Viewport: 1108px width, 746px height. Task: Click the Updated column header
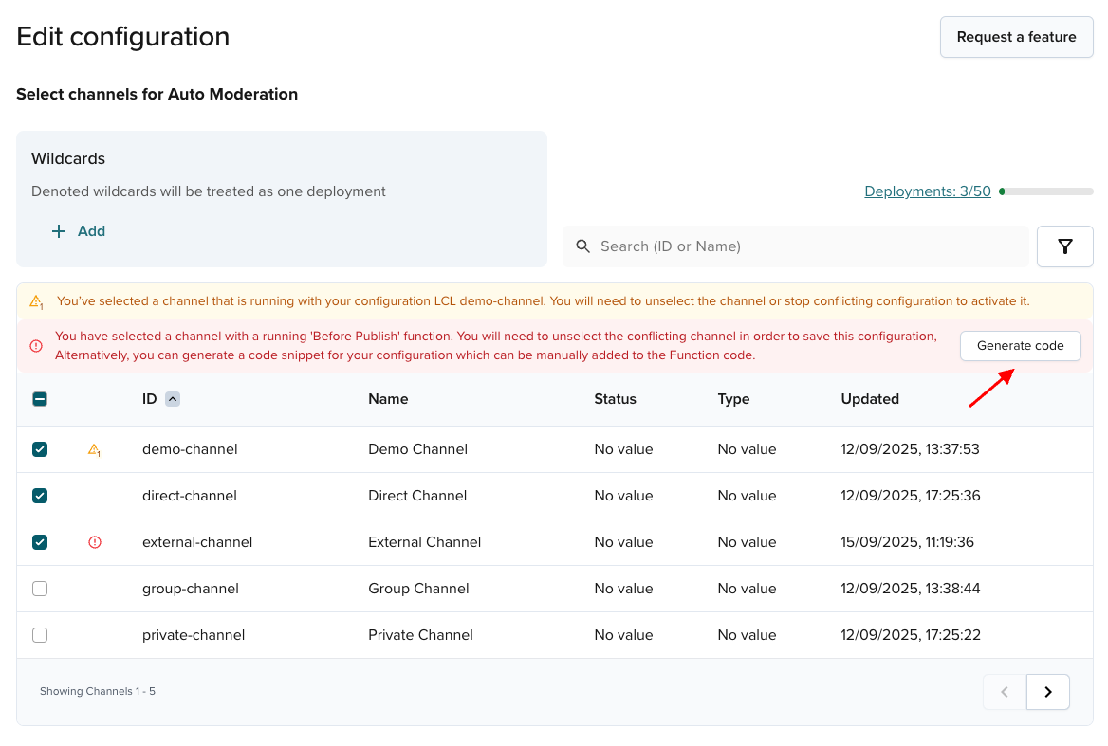(x=870, y=399)
